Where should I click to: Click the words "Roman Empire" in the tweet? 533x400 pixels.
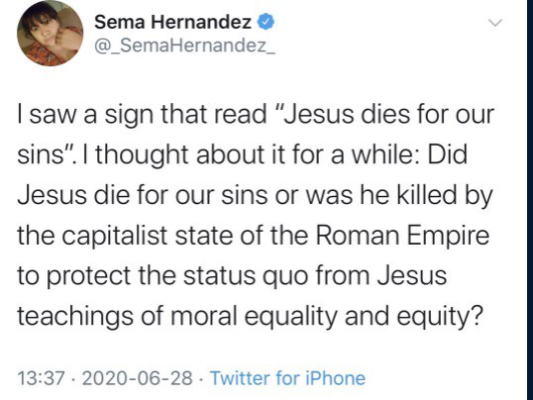[x=402, y=236]
